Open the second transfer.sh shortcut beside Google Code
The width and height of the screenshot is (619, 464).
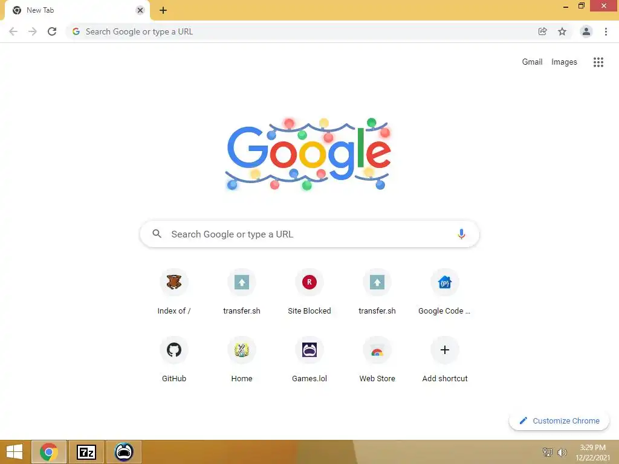pos(377,292)
